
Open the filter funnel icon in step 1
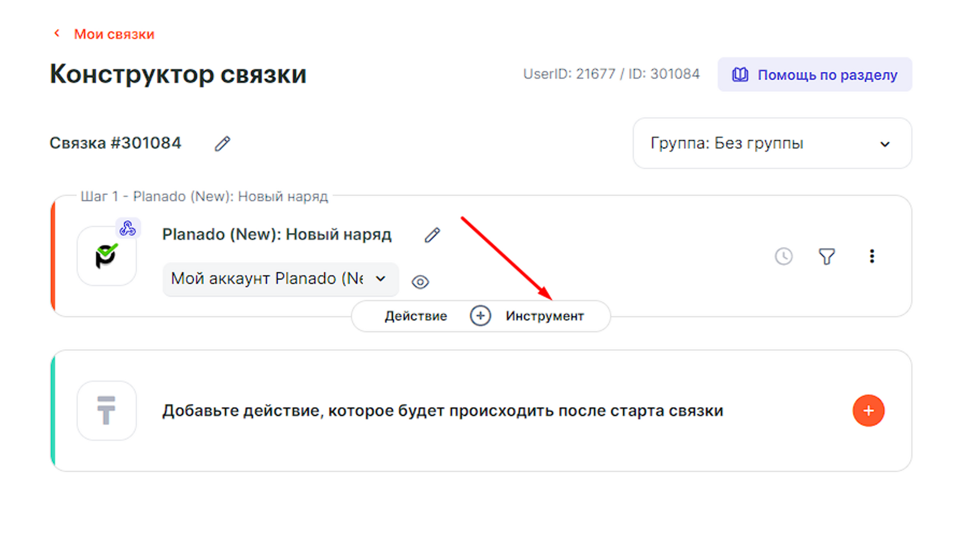tap(827, 257)
